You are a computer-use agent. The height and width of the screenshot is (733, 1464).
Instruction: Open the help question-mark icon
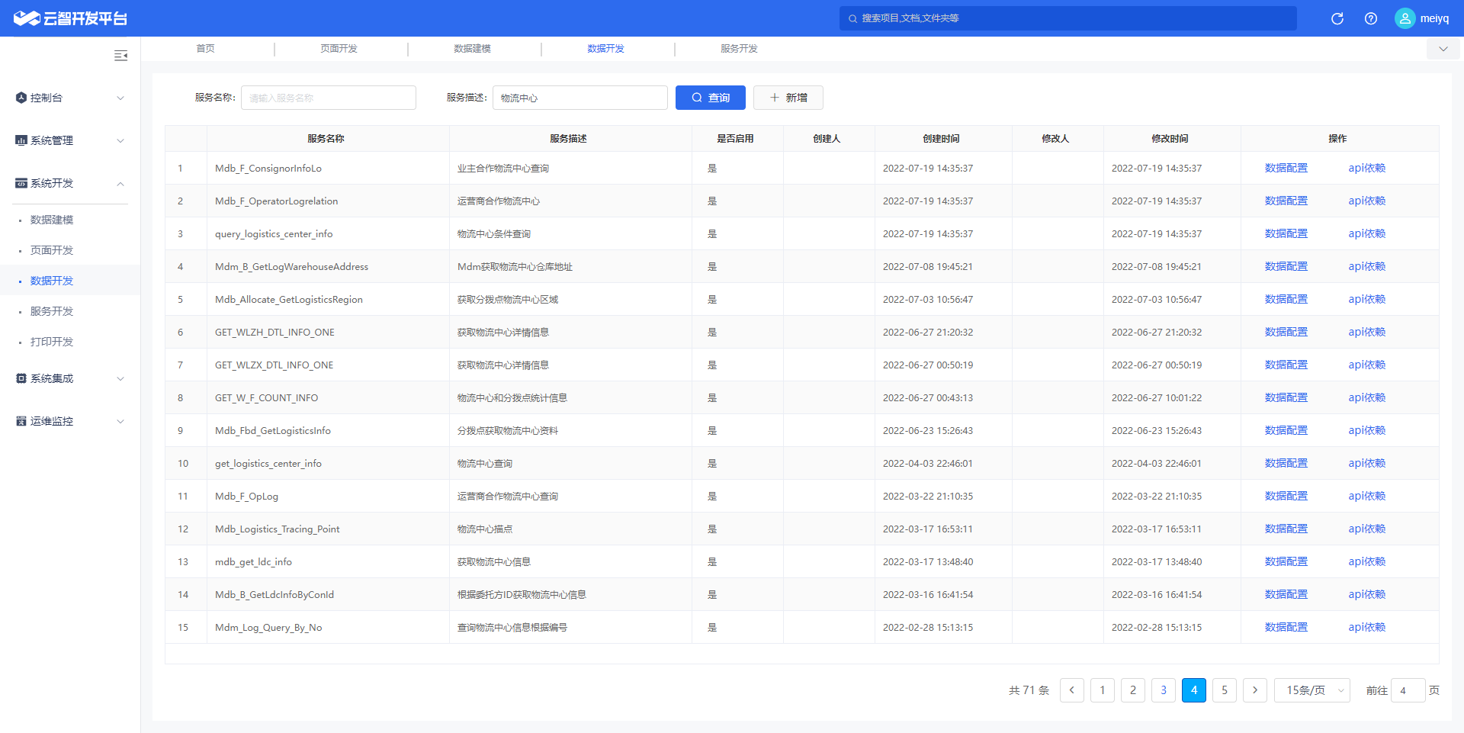[1370, 18]
